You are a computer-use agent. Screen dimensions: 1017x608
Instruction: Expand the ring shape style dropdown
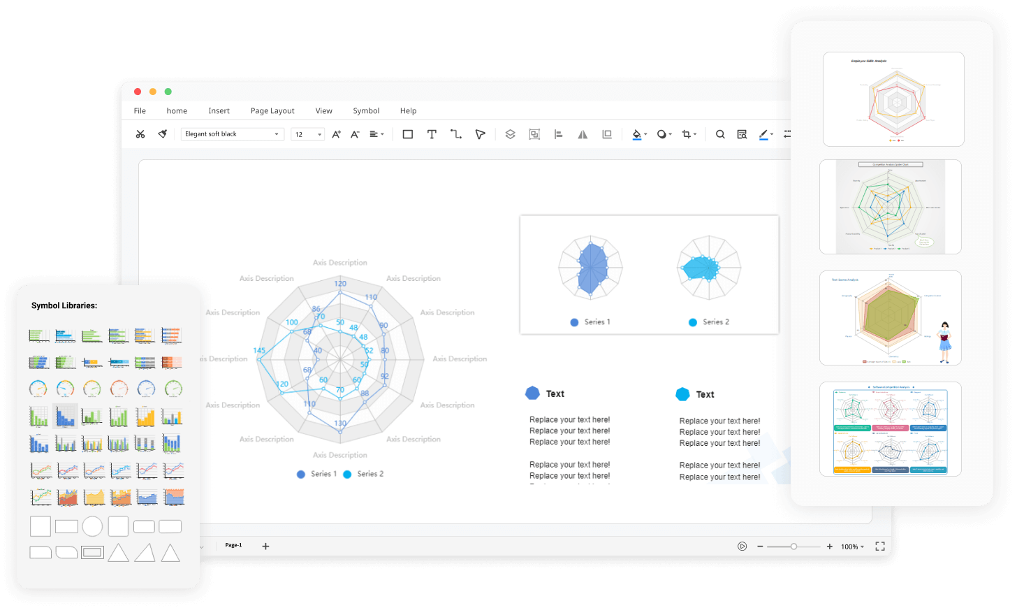(670, 134)
